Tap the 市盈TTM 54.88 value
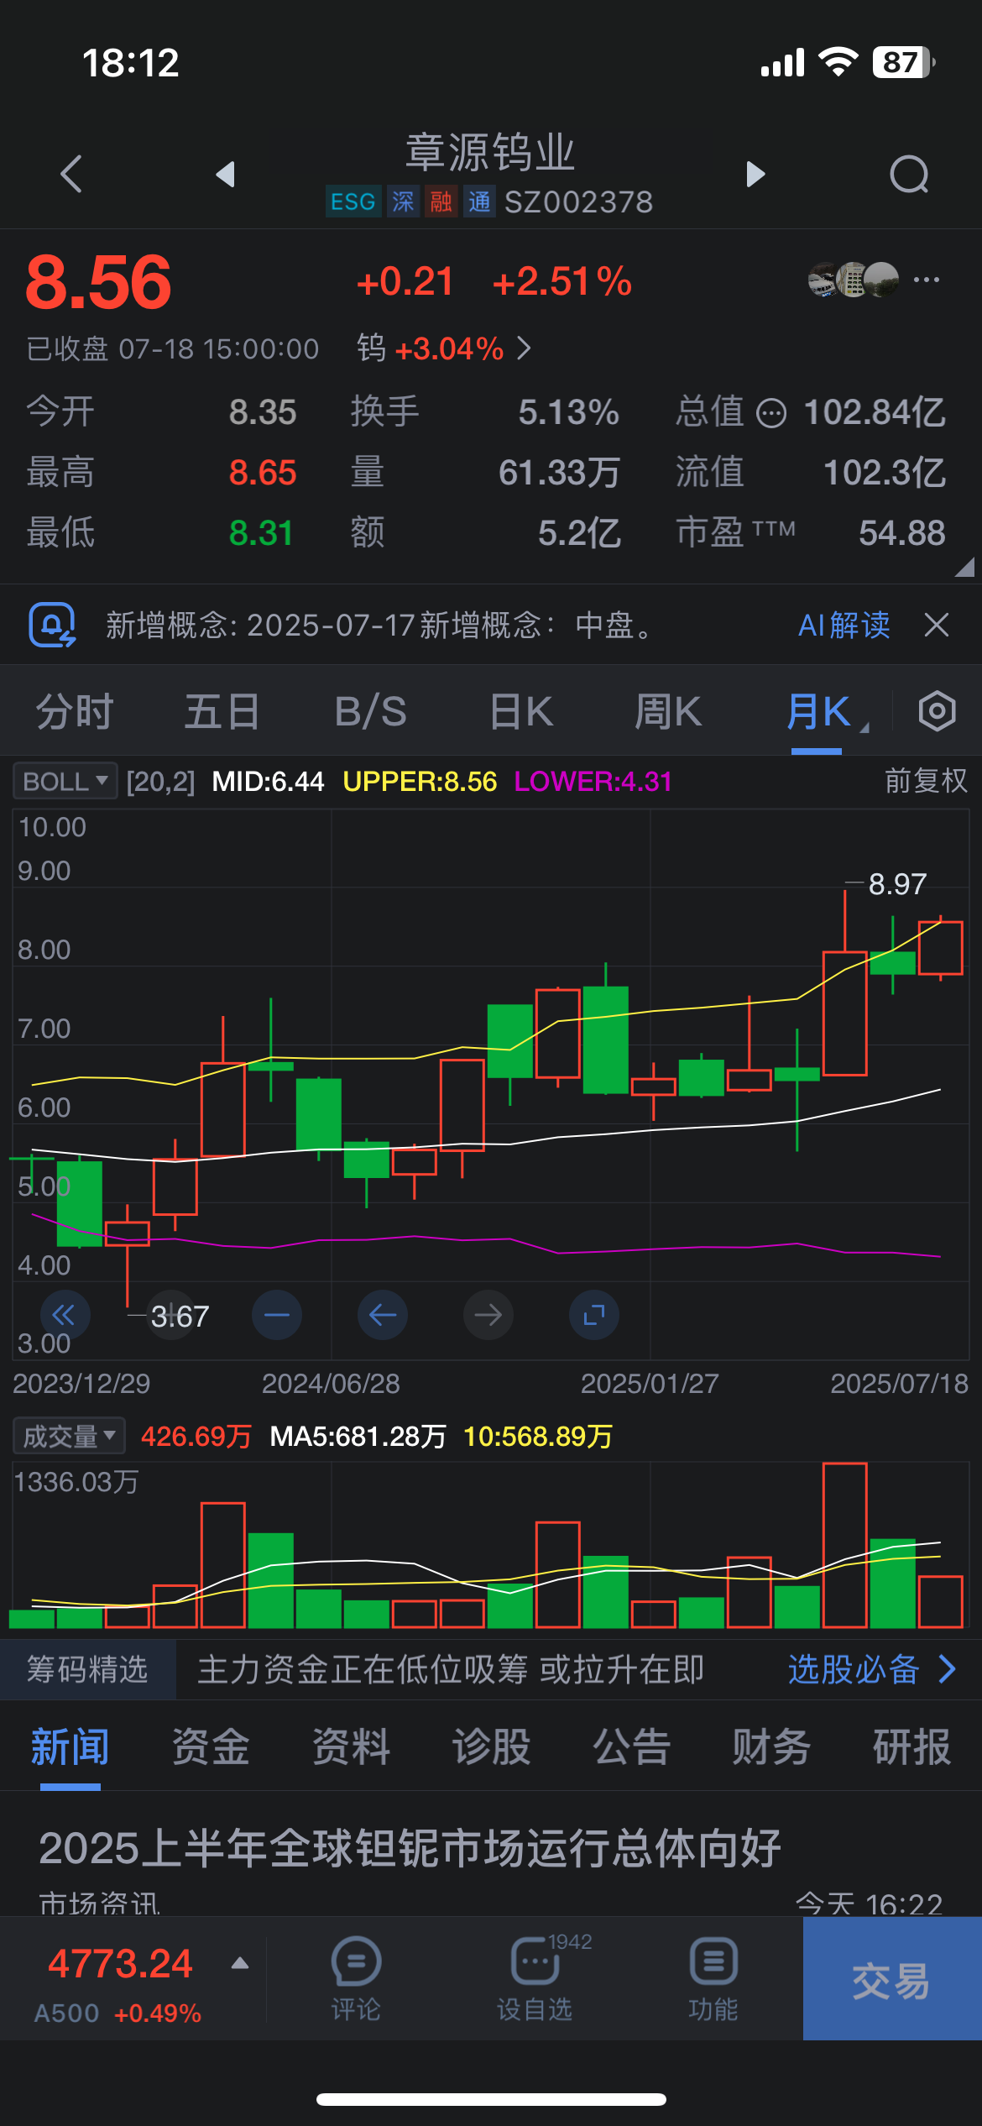Image resolution: width=982 pixels, height=2126 pixels. [901, 533]
